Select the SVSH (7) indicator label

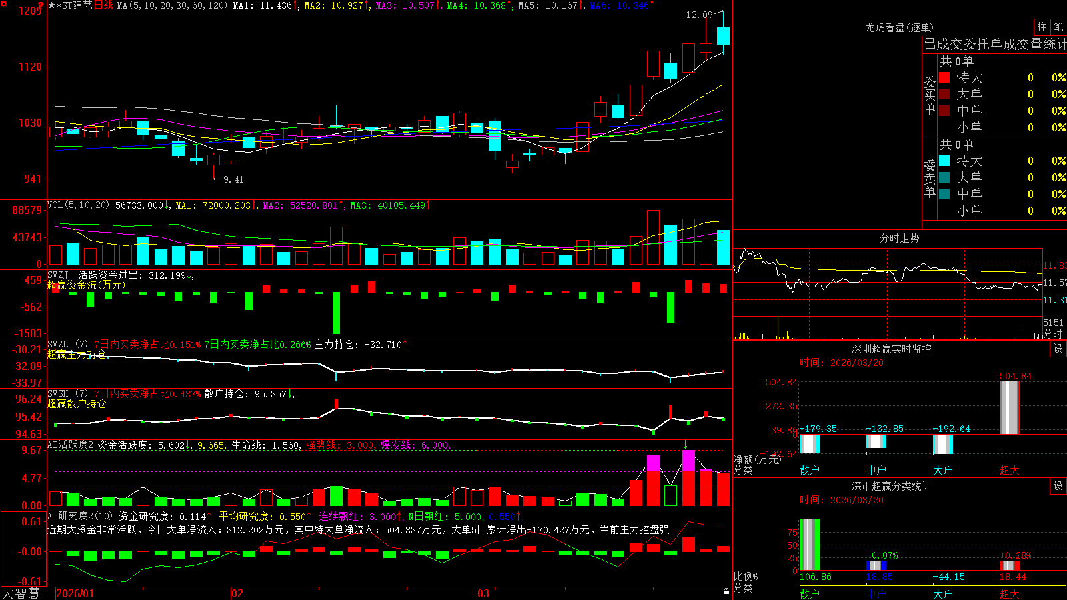[x=67, y=394]
